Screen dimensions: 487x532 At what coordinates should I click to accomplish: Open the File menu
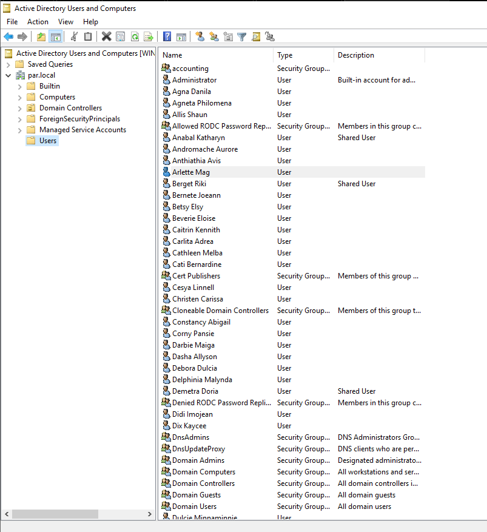click(x=12, y=22)
